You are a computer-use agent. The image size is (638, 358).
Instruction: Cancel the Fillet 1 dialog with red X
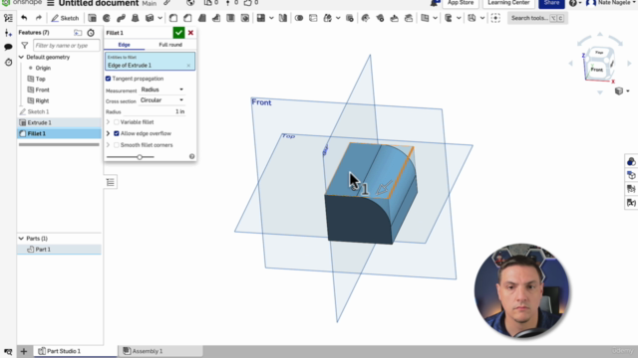coord(190,33)
